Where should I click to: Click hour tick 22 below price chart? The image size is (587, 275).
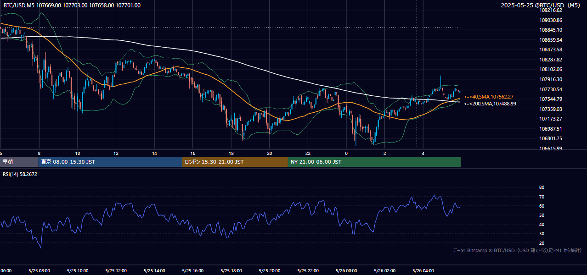click(308, 154)
